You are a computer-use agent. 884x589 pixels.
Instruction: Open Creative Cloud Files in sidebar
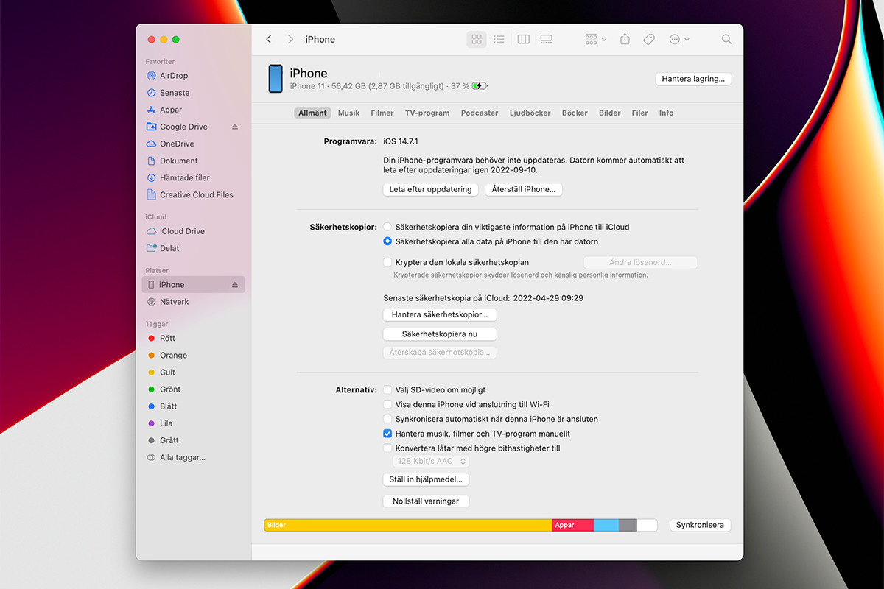tap(196, 194)
